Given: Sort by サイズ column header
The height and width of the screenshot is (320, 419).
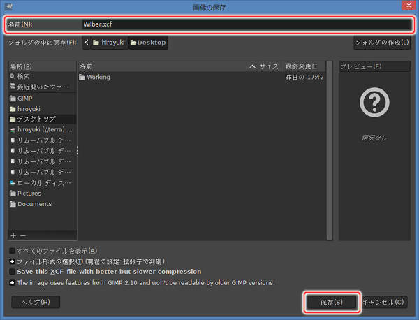Looking at the screenshot, I should coord(269,66).
